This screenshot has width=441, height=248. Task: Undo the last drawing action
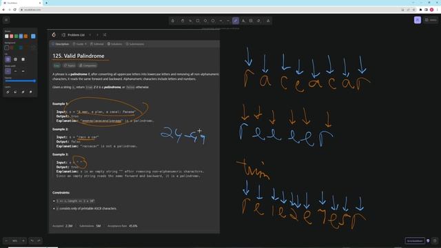coord(32,240)
